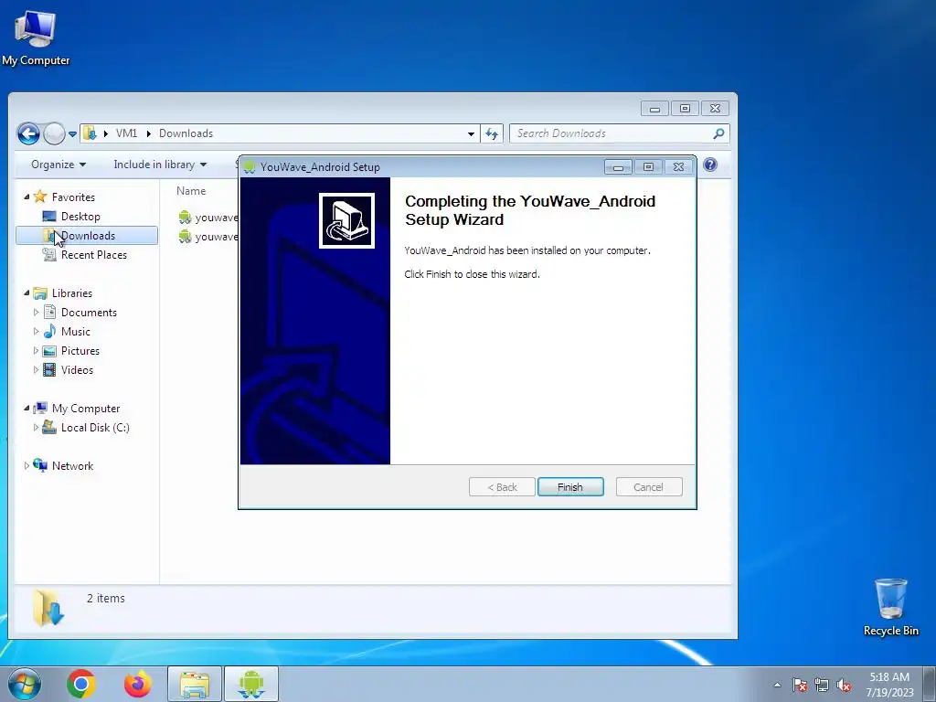Expand Local Disk (C:) node

click(36, 428)
